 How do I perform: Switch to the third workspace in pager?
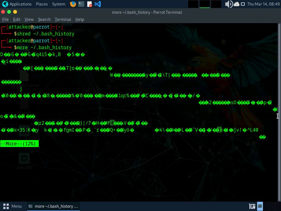pyautogui.click(x=216, y=4)
